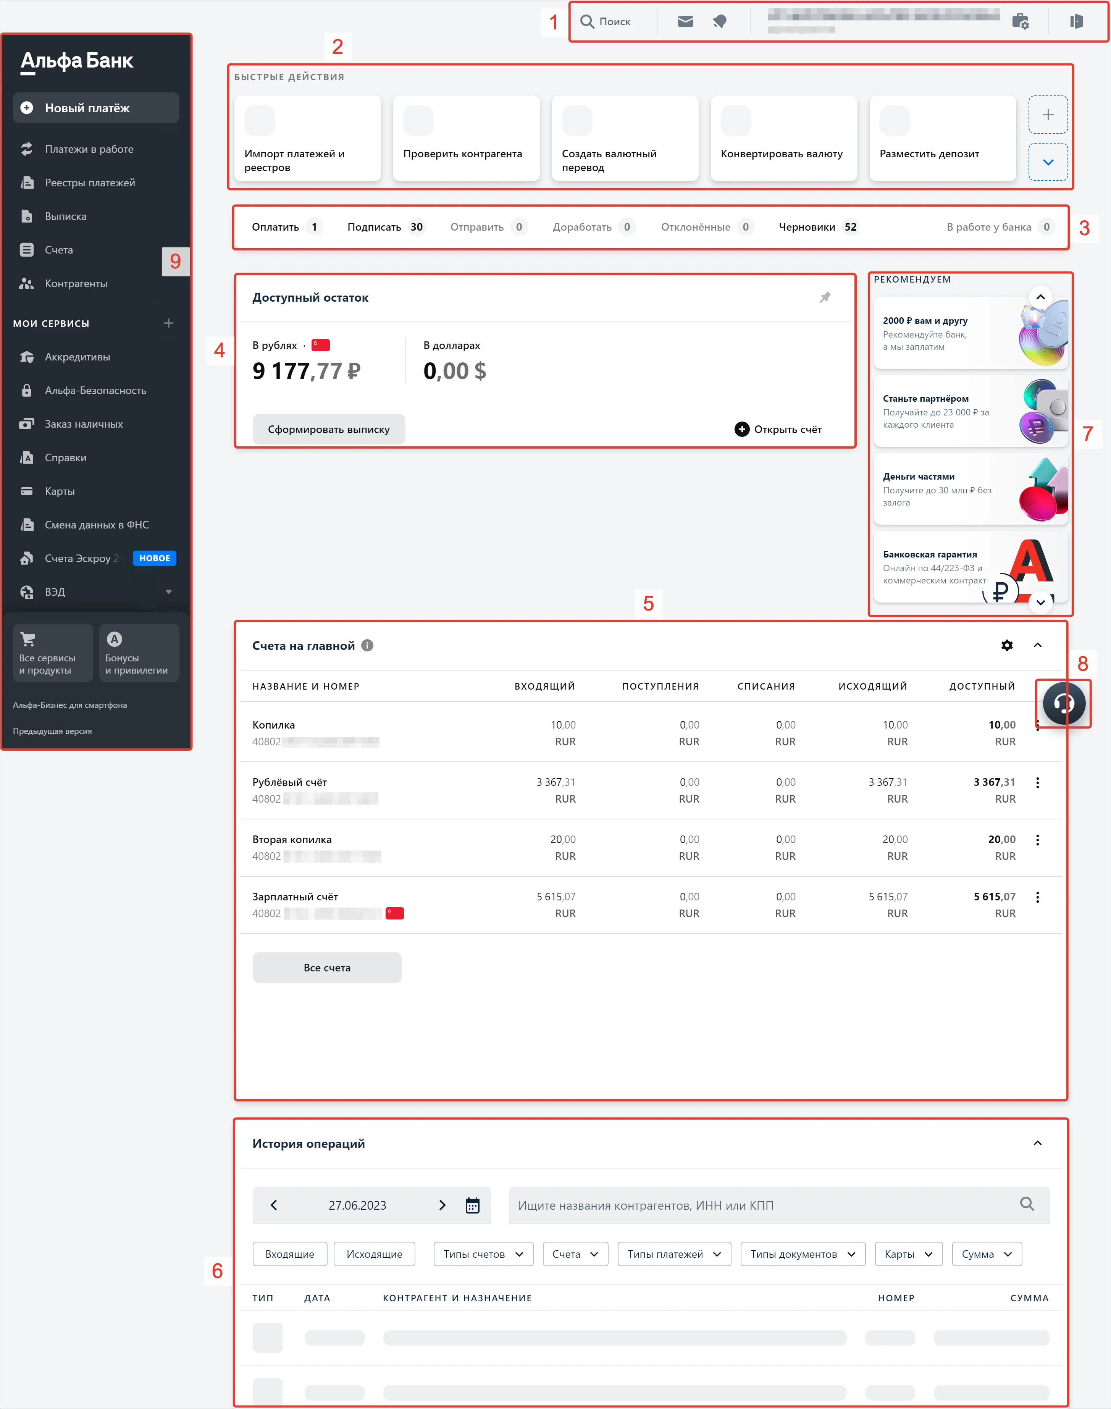
Task: Open menu for Вторая копилка row
Action: pyautogui.click(x=1037, y=840)
